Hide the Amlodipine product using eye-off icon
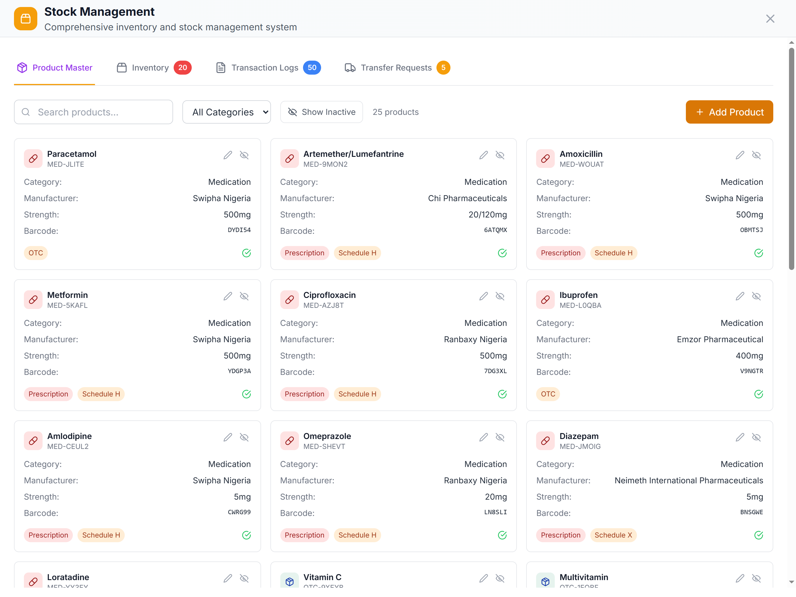Screen dimensions: 796x597 pyautogui.click(x=244, y=438)
